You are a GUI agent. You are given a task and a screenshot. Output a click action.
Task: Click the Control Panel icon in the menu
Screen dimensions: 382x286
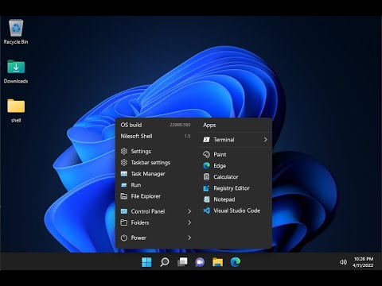click(124, 211)
